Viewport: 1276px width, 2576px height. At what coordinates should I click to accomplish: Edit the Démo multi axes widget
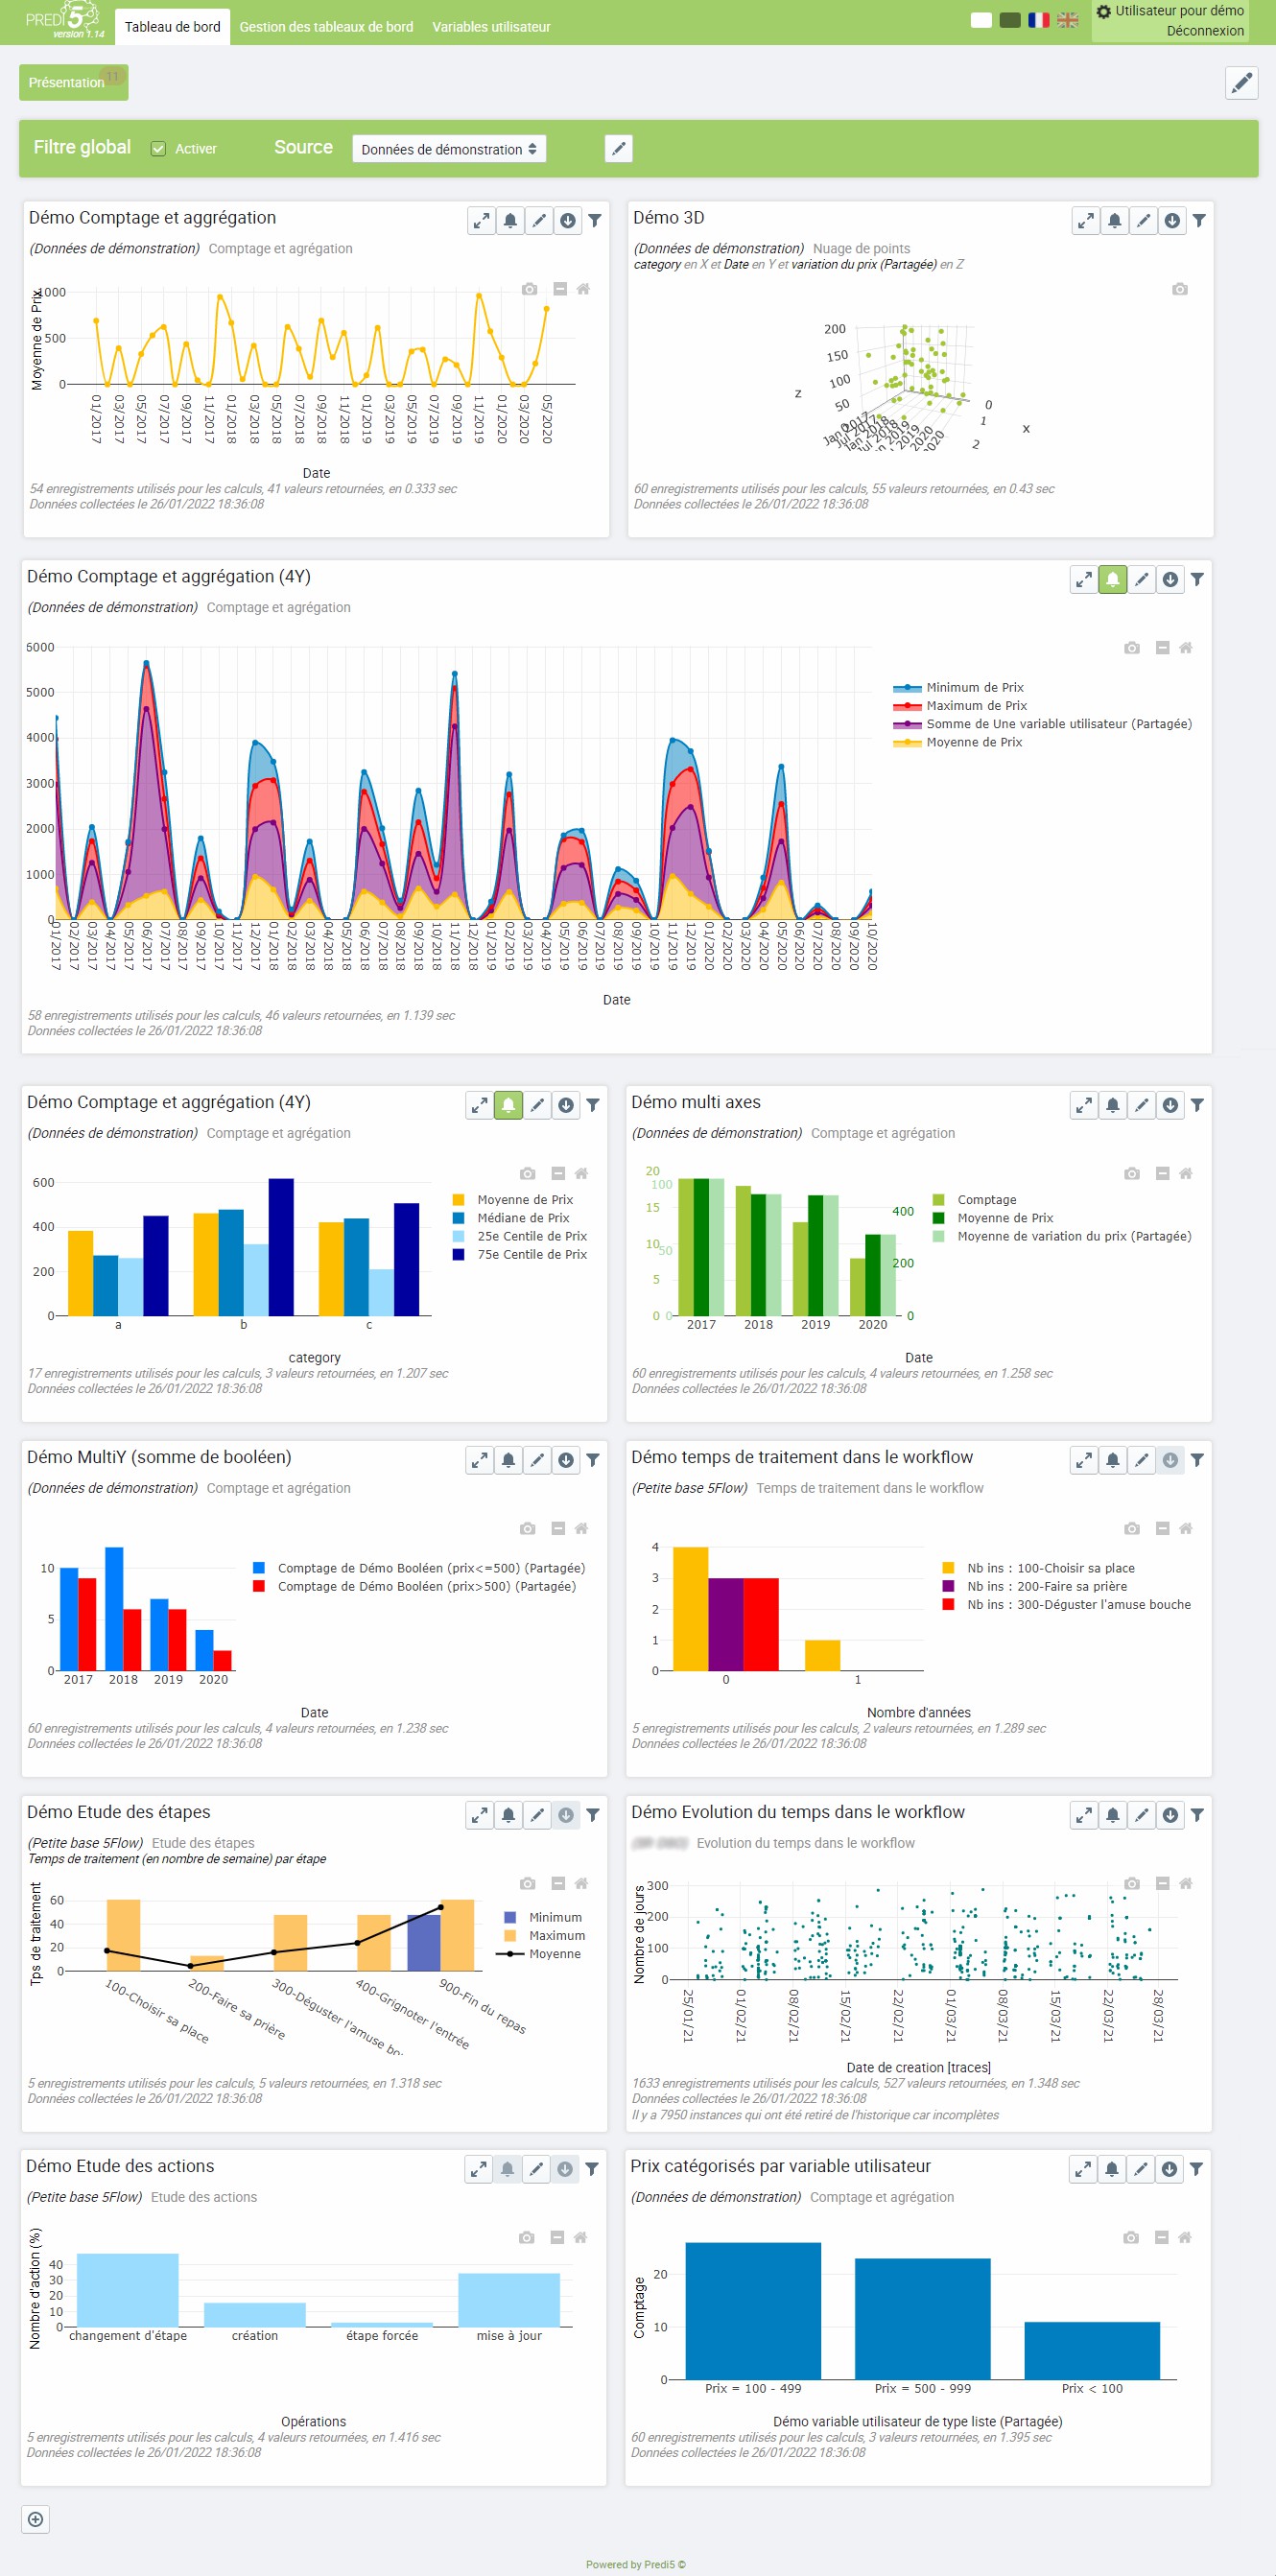point(1141,1106)
